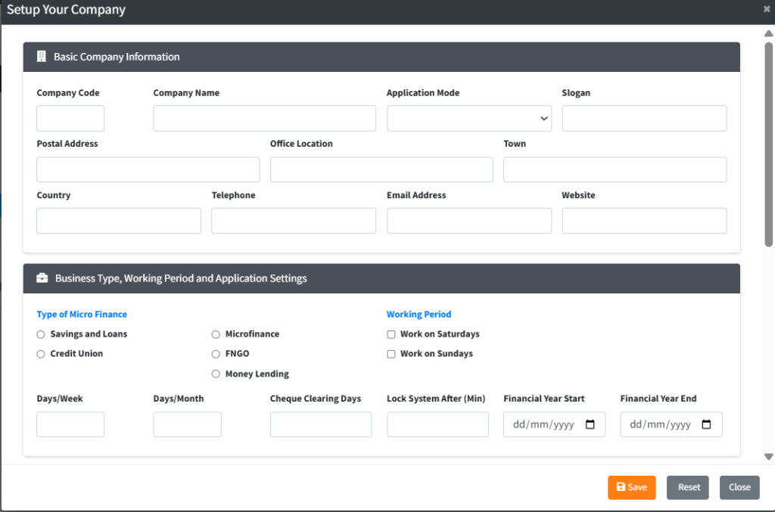
Task: Click the building icon beside Basic Company Information
Action: coord(41,57)
